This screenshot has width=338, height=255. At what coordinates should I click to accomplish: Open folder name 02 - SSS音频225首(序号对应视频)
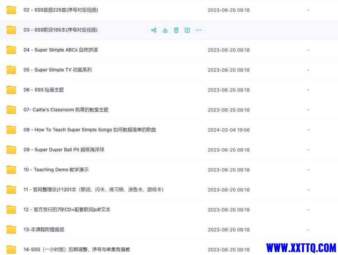click(61, 10)
